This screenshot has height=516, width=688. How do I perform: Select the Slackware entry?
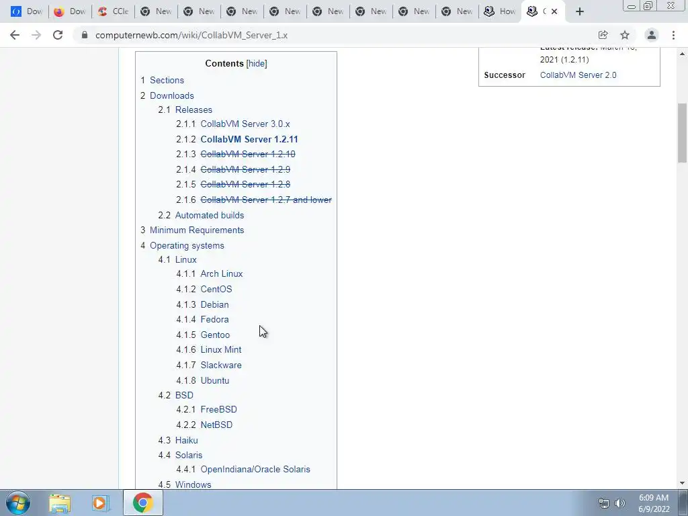point(220,365)
